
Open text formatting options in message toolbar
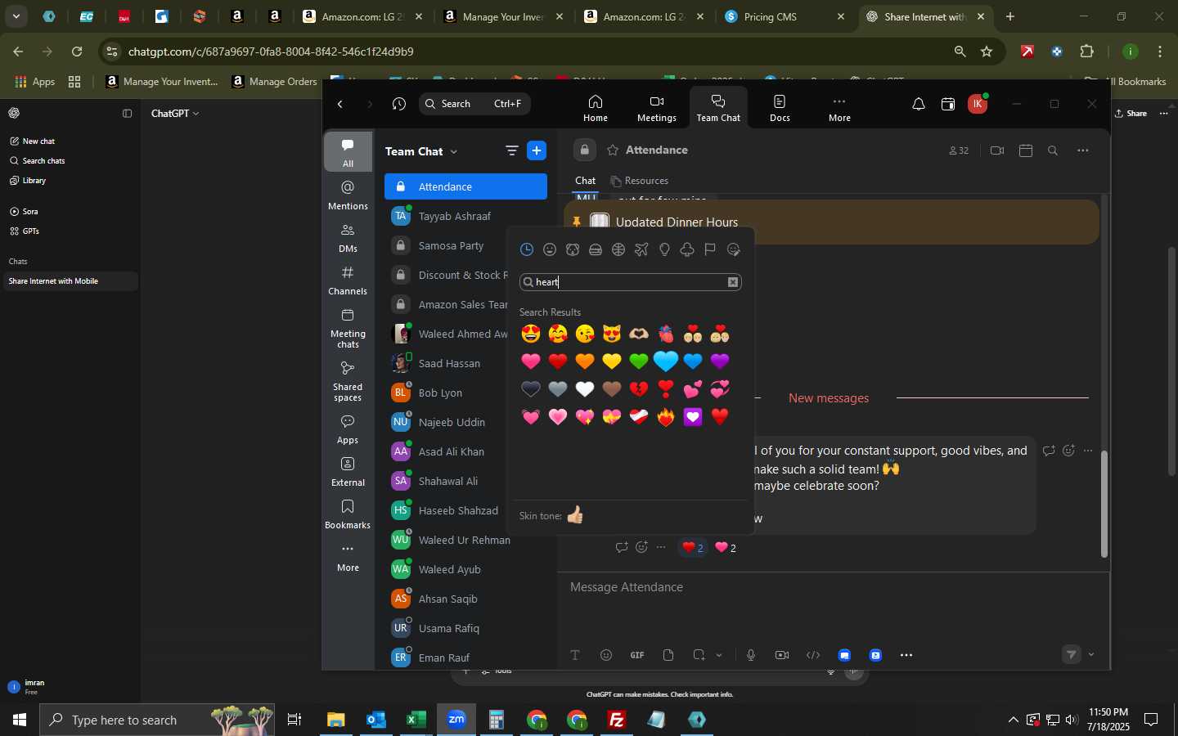pyautogui.click(x=575, y=655)
